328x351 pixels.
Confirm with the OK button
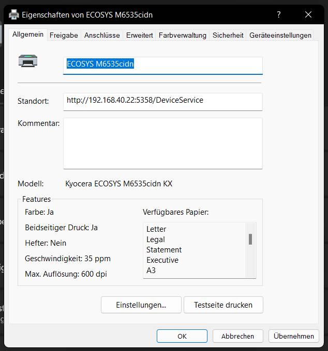[182, 336]
